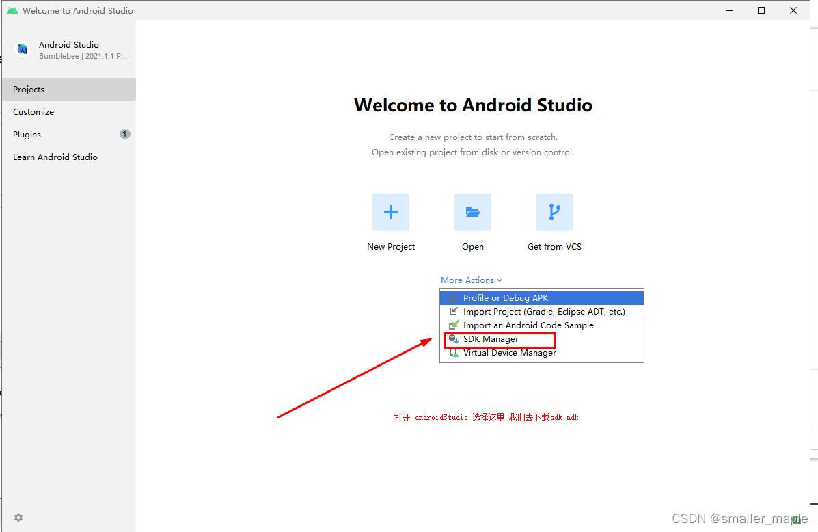
Task: Minimize the Welcome to Android Studio window
Action: pyautogui.click(x=729, y=10)
